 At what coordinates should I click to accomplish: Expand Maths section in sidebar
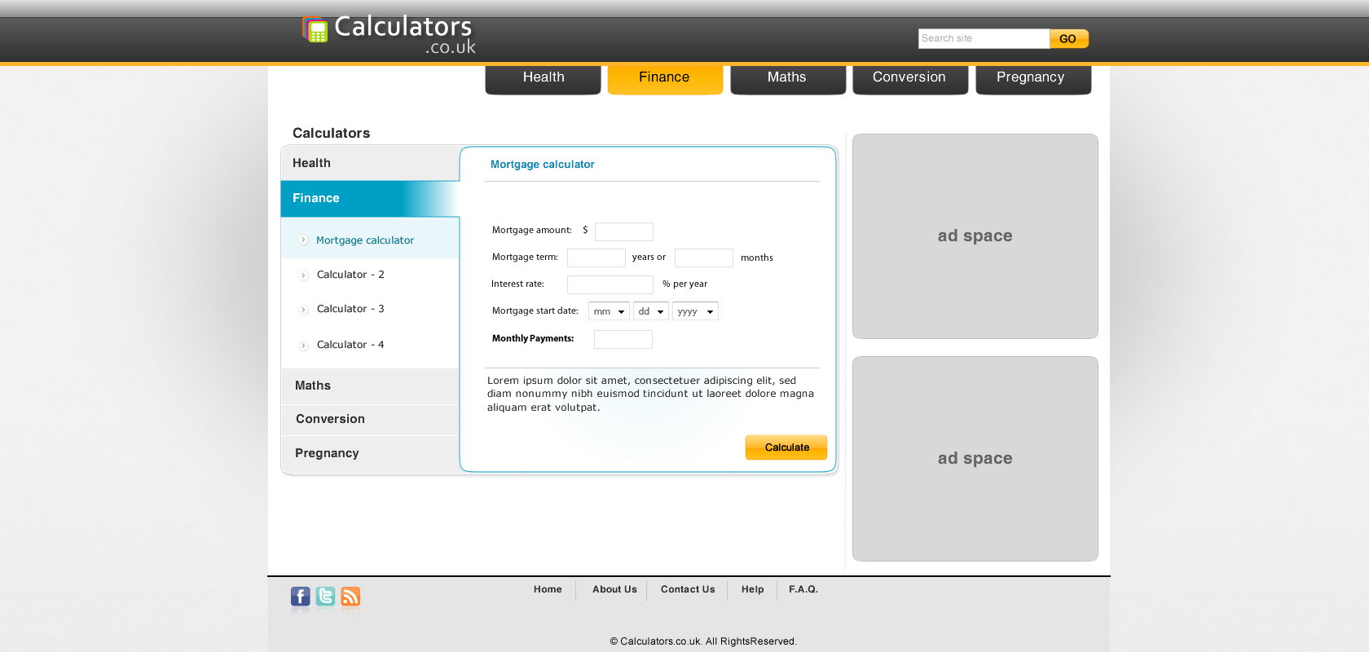pyautogui.click(x=313, y=385)
